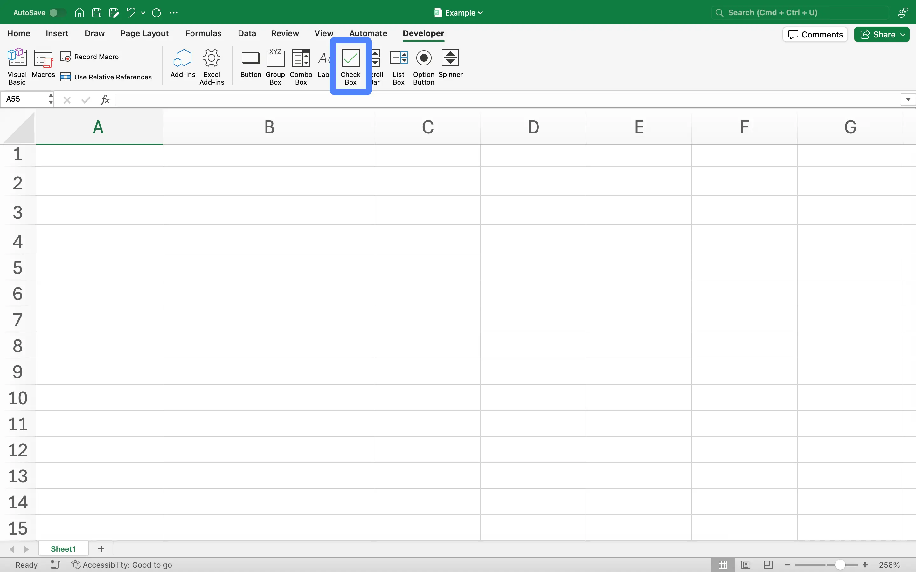Click the macro recording status icon

coord(56,565)
